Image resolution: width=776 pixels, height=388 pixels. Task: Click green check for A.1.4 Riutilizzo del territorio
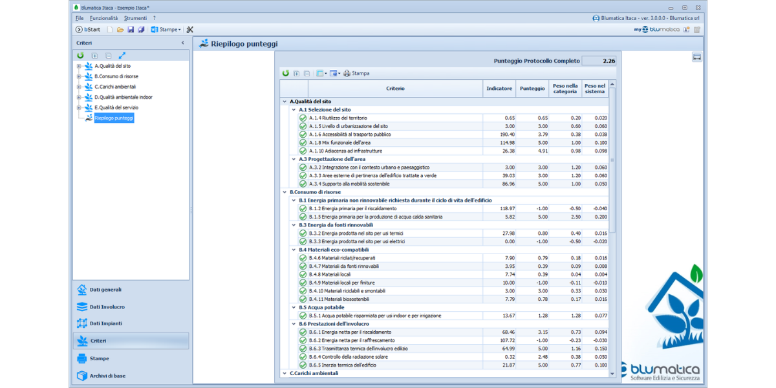pyautogui.click(x=303, y=118)
